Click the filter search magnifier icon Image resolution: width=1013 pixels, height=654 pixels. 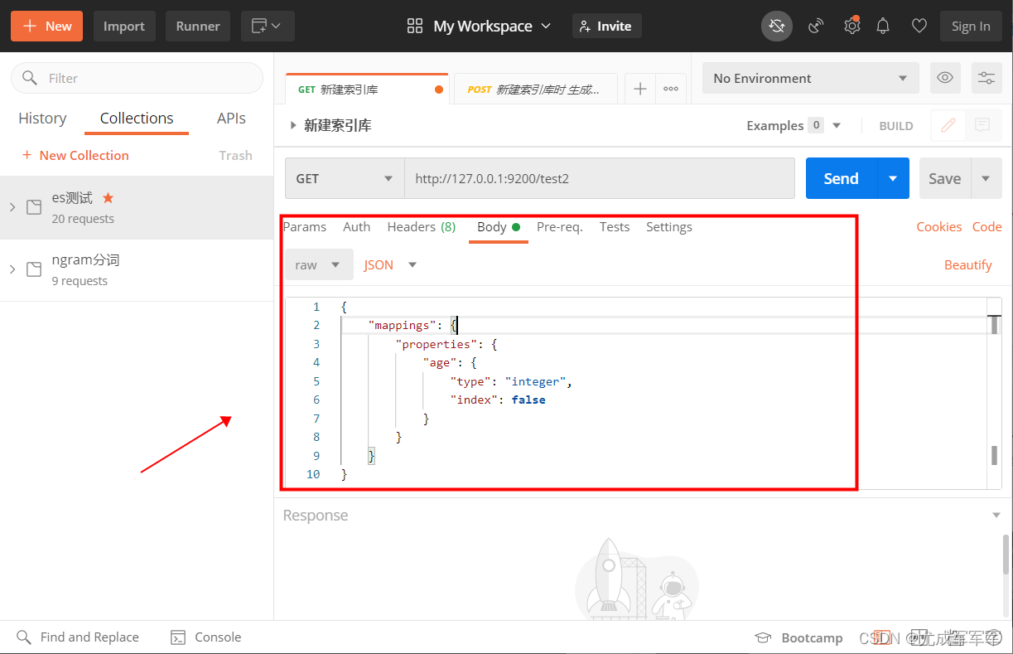pos(30,78)
